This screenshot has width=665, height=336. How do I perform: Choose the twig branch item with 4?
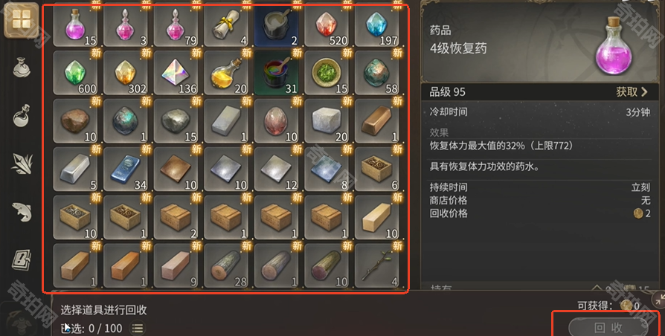click(377, 266)
